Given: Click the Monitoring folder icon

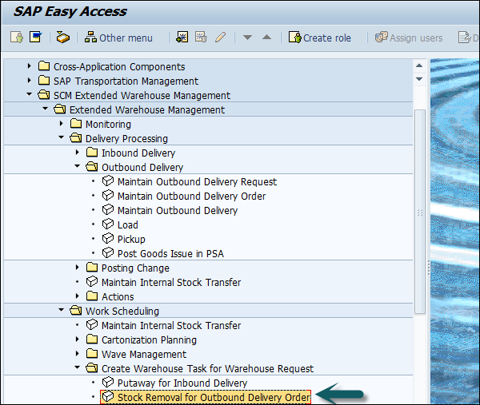Looking at the screenshot, I should click(x=76, y=124).
